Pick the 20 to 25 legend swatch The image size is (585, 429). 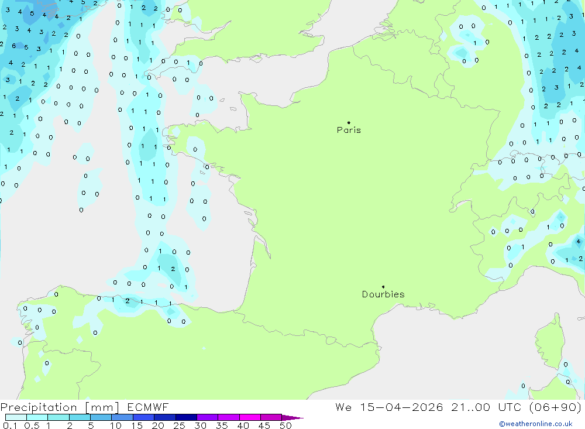(165, 417)
